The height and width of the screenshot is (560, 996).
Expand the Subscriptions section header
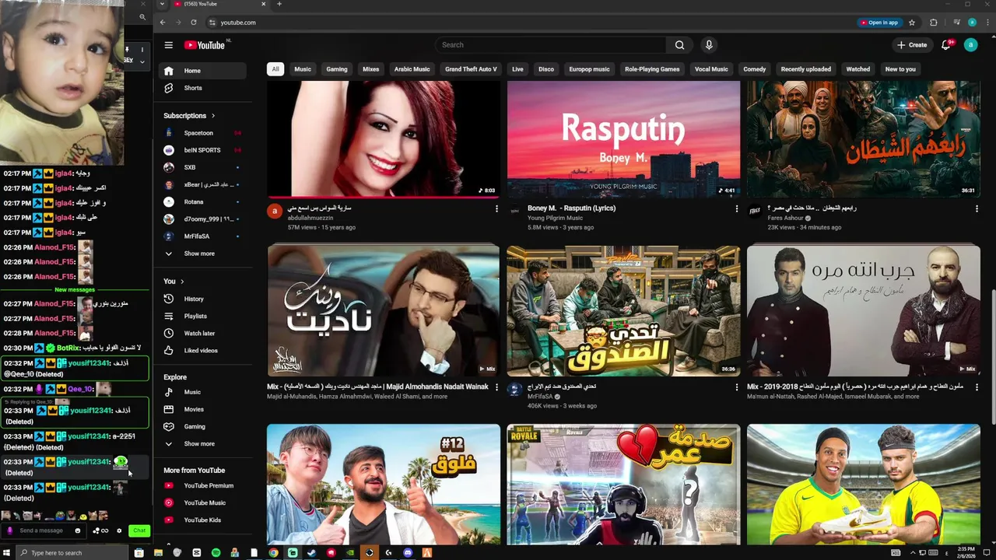[189, 116]
